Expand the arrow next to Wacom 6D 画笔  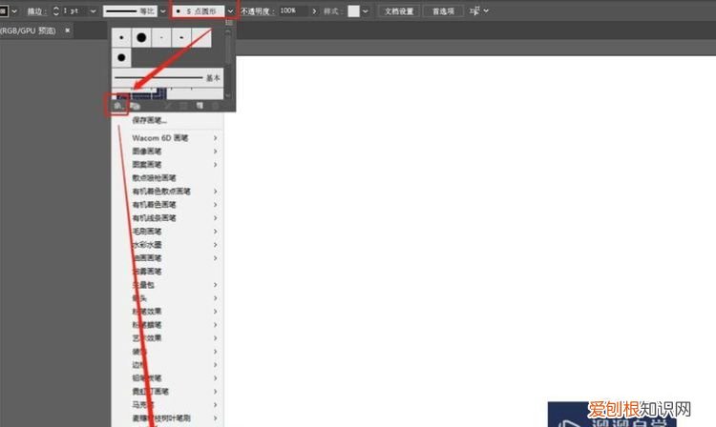point(215,137)
